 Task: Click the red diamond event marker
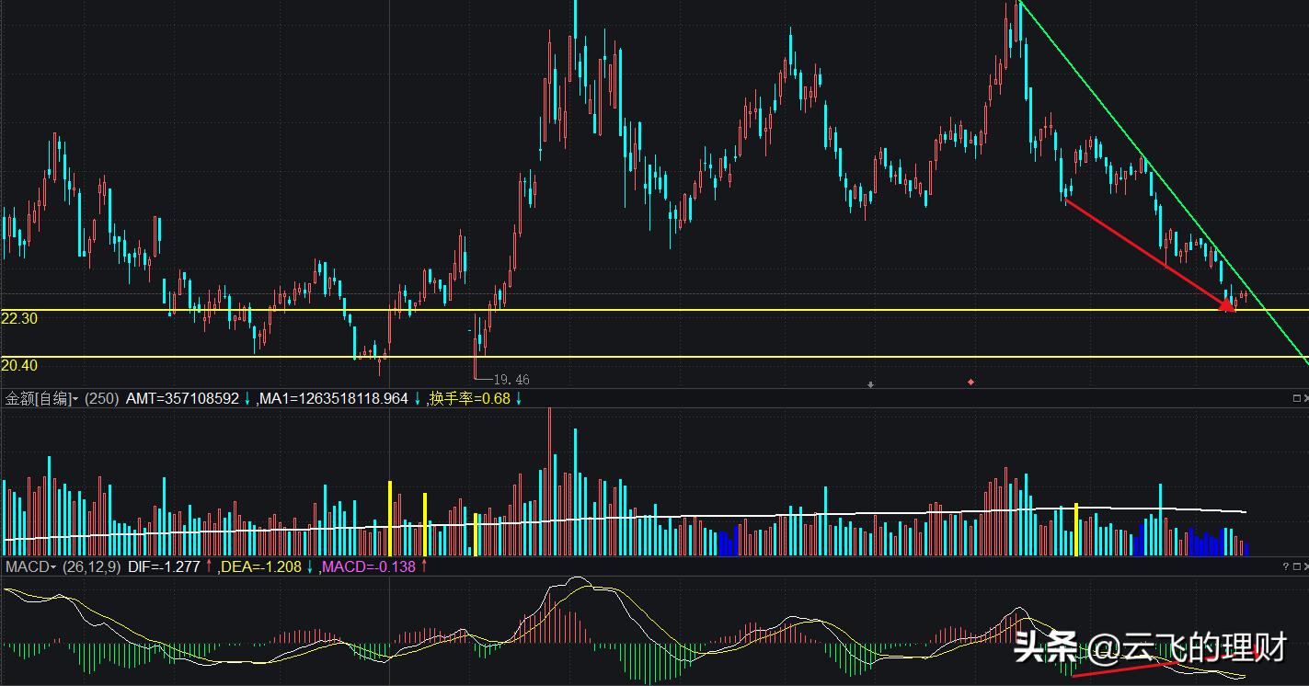tap(970, 382)
